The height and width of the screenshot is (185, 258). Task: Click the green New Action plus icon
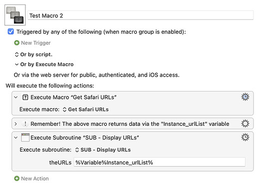pos(16,179)
